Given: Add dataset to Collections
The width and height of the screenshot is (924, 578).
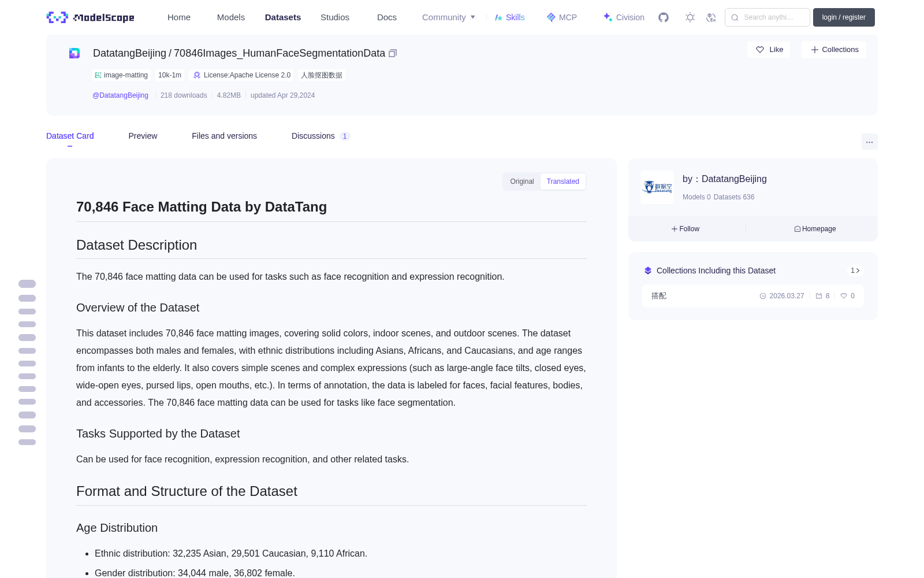Looking at the screenshot, I should pyautogui.click(x=834, y=50).
